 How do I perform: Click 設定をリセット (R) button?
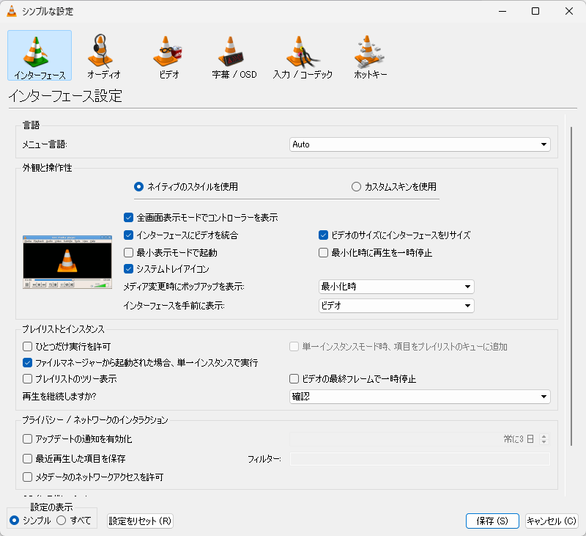pyautogui.click(x=140, y=521)
